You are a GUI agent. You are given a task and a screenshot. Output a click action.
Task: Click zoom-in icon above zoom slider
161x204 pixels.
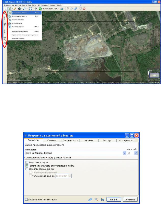point(5,13)
